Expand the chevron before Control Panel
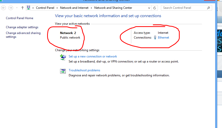Image resolution: width=222 pixels, height=128 pixels. (33, 8)
